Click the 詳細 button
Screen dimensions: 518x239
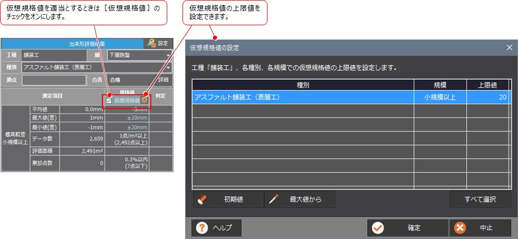coord(164,80)
